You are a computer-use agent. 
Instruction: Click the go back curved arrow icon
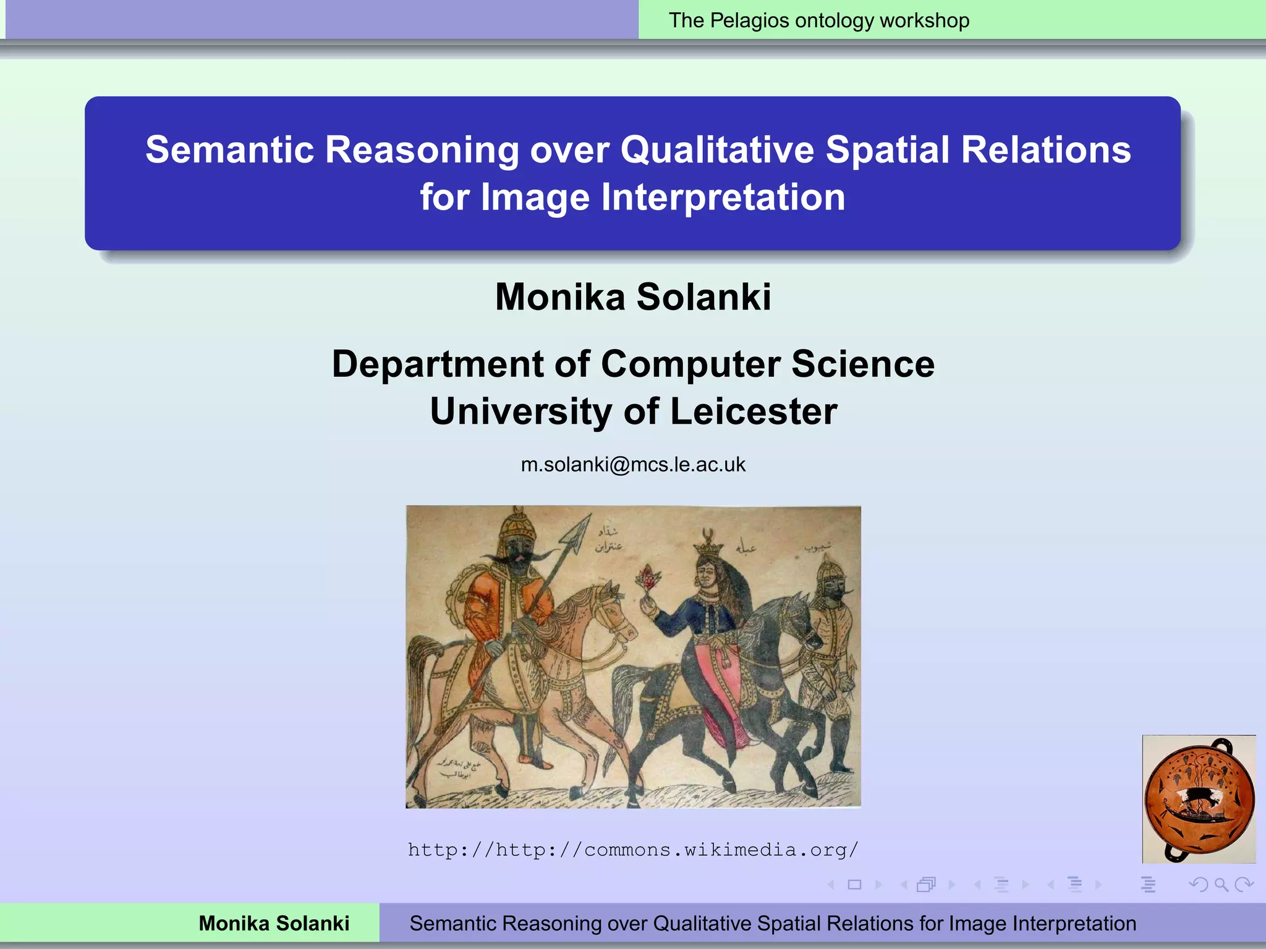(1198, 885)
